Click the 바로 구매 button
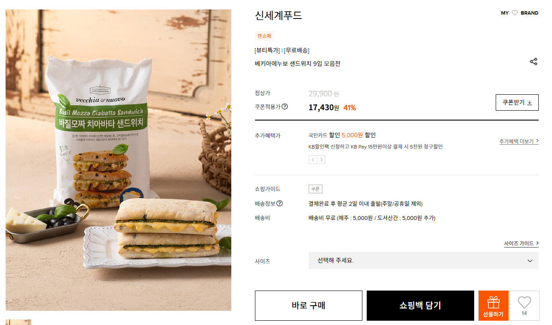 tap(309, 306)
